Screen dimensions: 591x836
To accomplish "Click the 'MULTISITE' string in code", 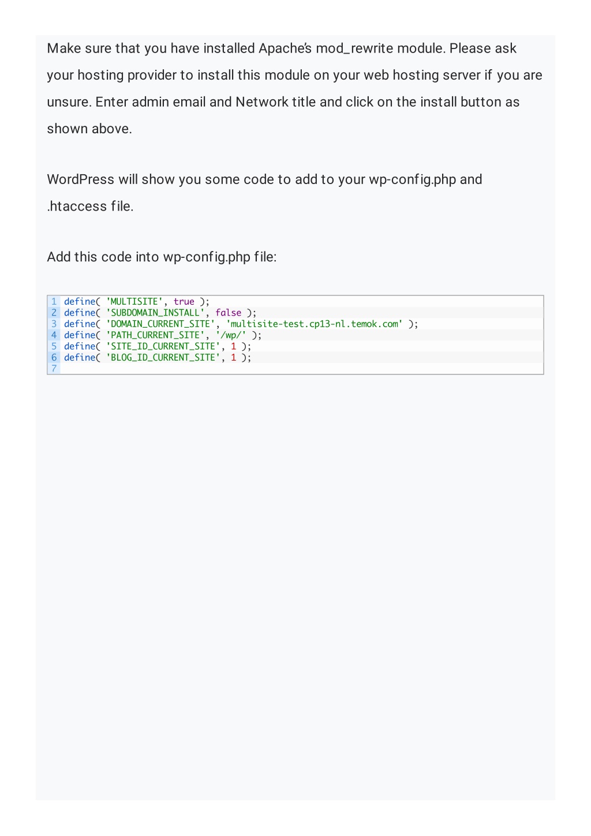I will point(134,302).
